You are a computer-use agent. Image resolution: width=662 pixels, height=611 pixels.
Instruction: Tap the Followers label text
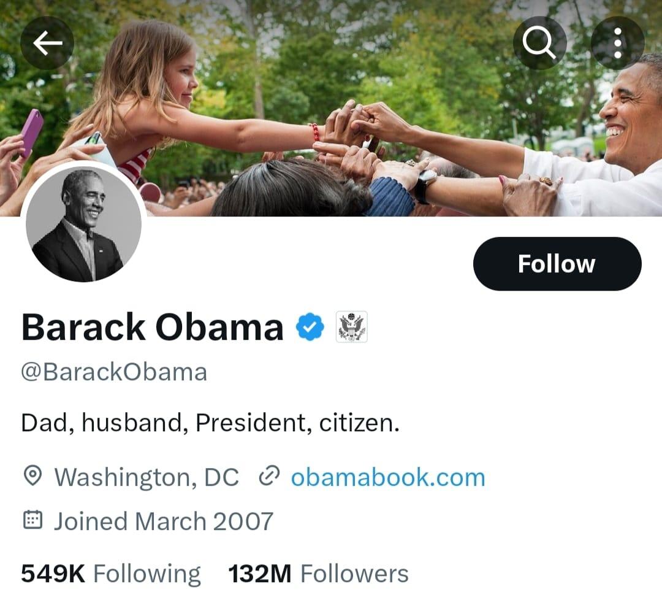[354, 574]
